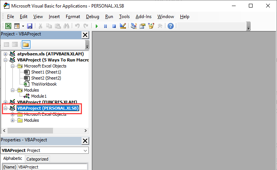Click the Reset stop icon
This screenshot has height=170, width=277.
click(114, 26)
